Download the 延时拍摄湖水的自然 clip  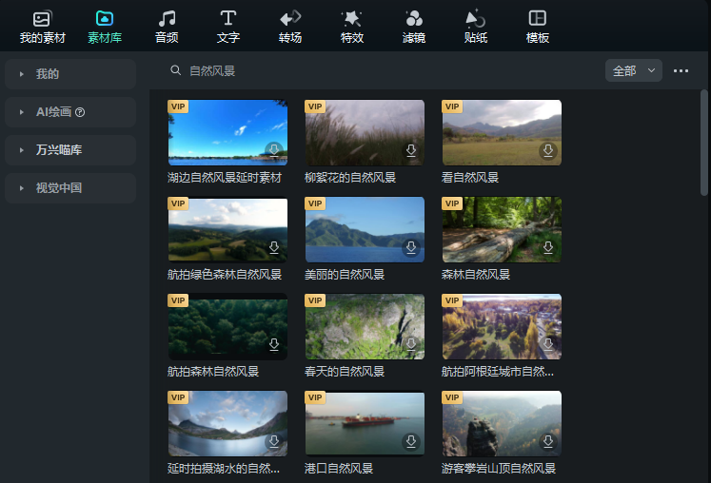274,441
